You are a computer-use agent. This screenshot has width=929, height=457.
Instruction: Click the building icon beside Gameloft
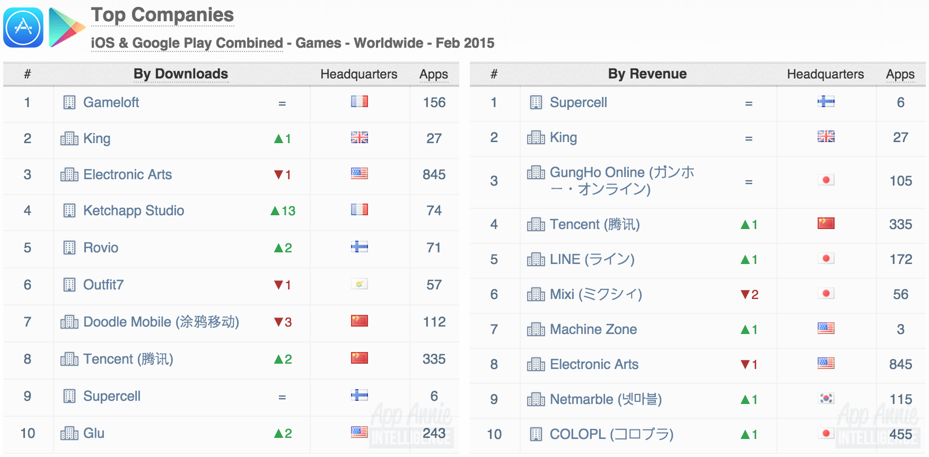pyautogui.click(x=69, y=102)
